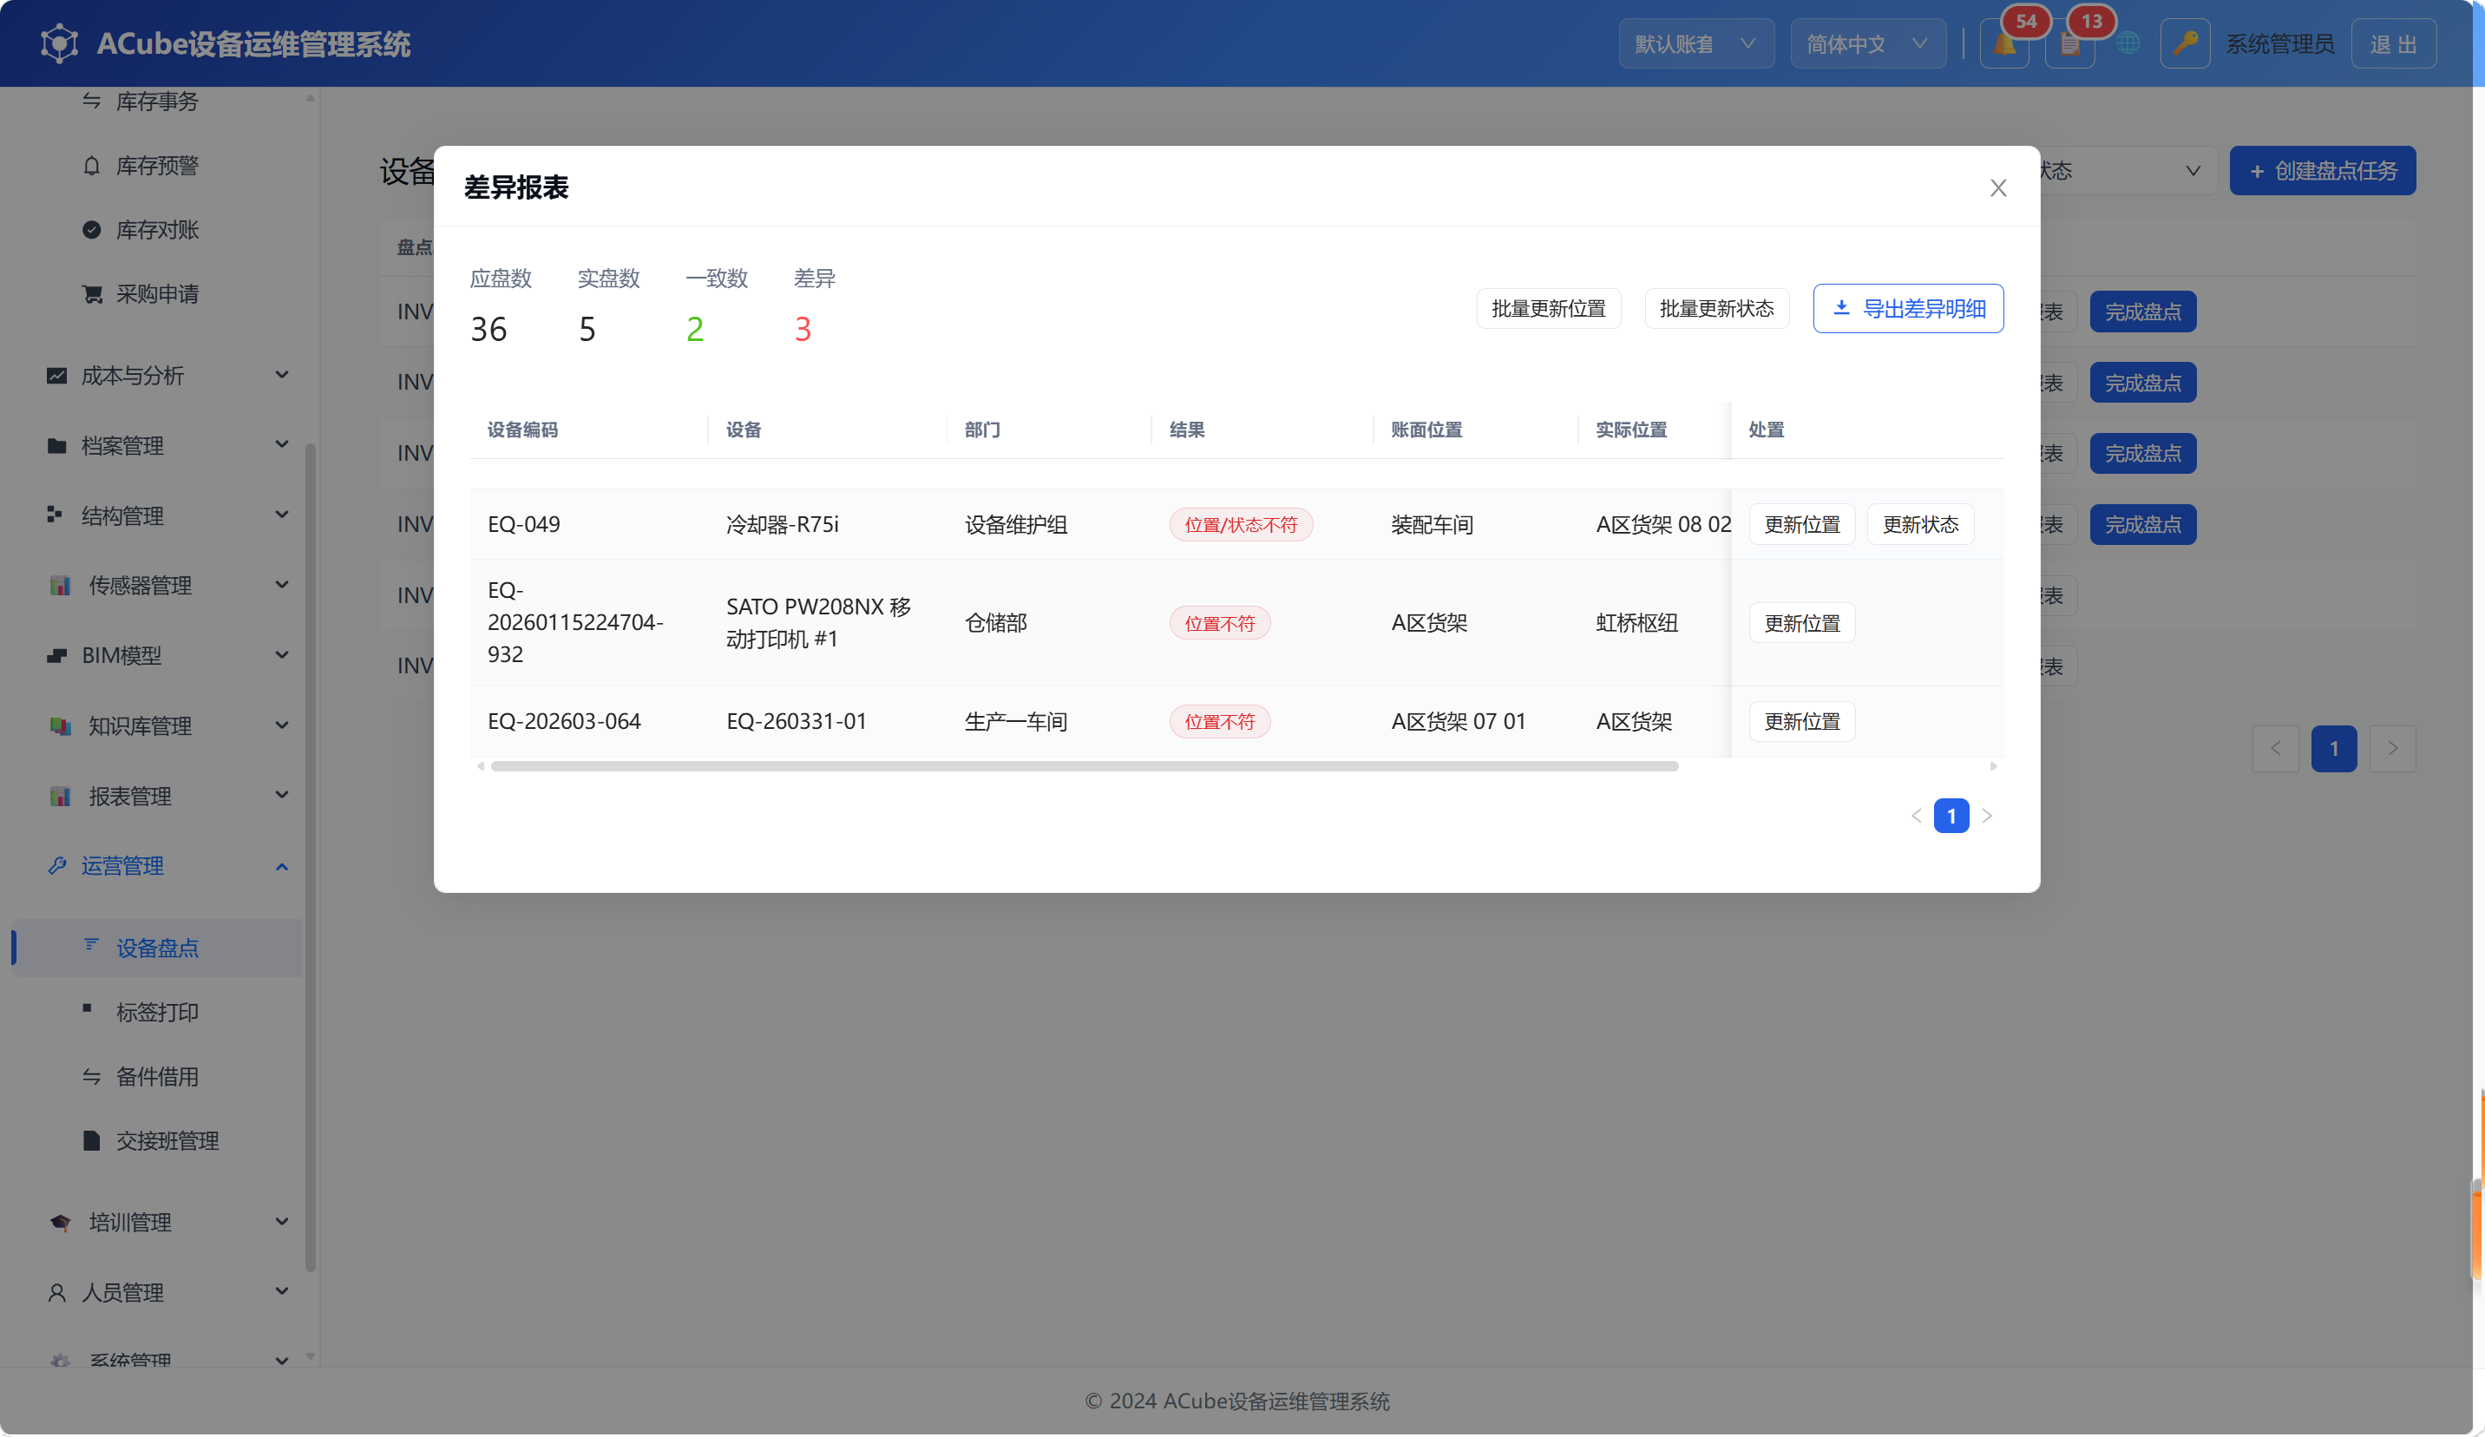Click the wrench icon next to 运营管理
2485x1437 pixels.
click(x=57, y=866)
